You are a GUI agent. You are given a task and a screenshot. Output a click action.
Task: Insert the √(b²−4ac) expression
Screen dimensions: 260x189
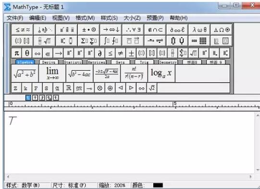tap(80, 74)
